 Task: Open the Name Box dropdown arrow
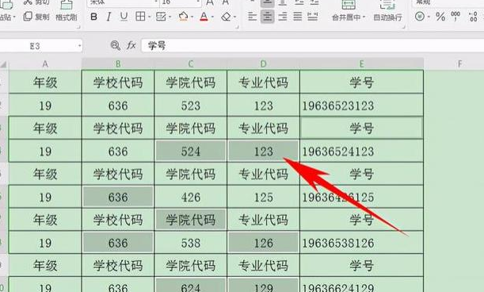(79, 46)
